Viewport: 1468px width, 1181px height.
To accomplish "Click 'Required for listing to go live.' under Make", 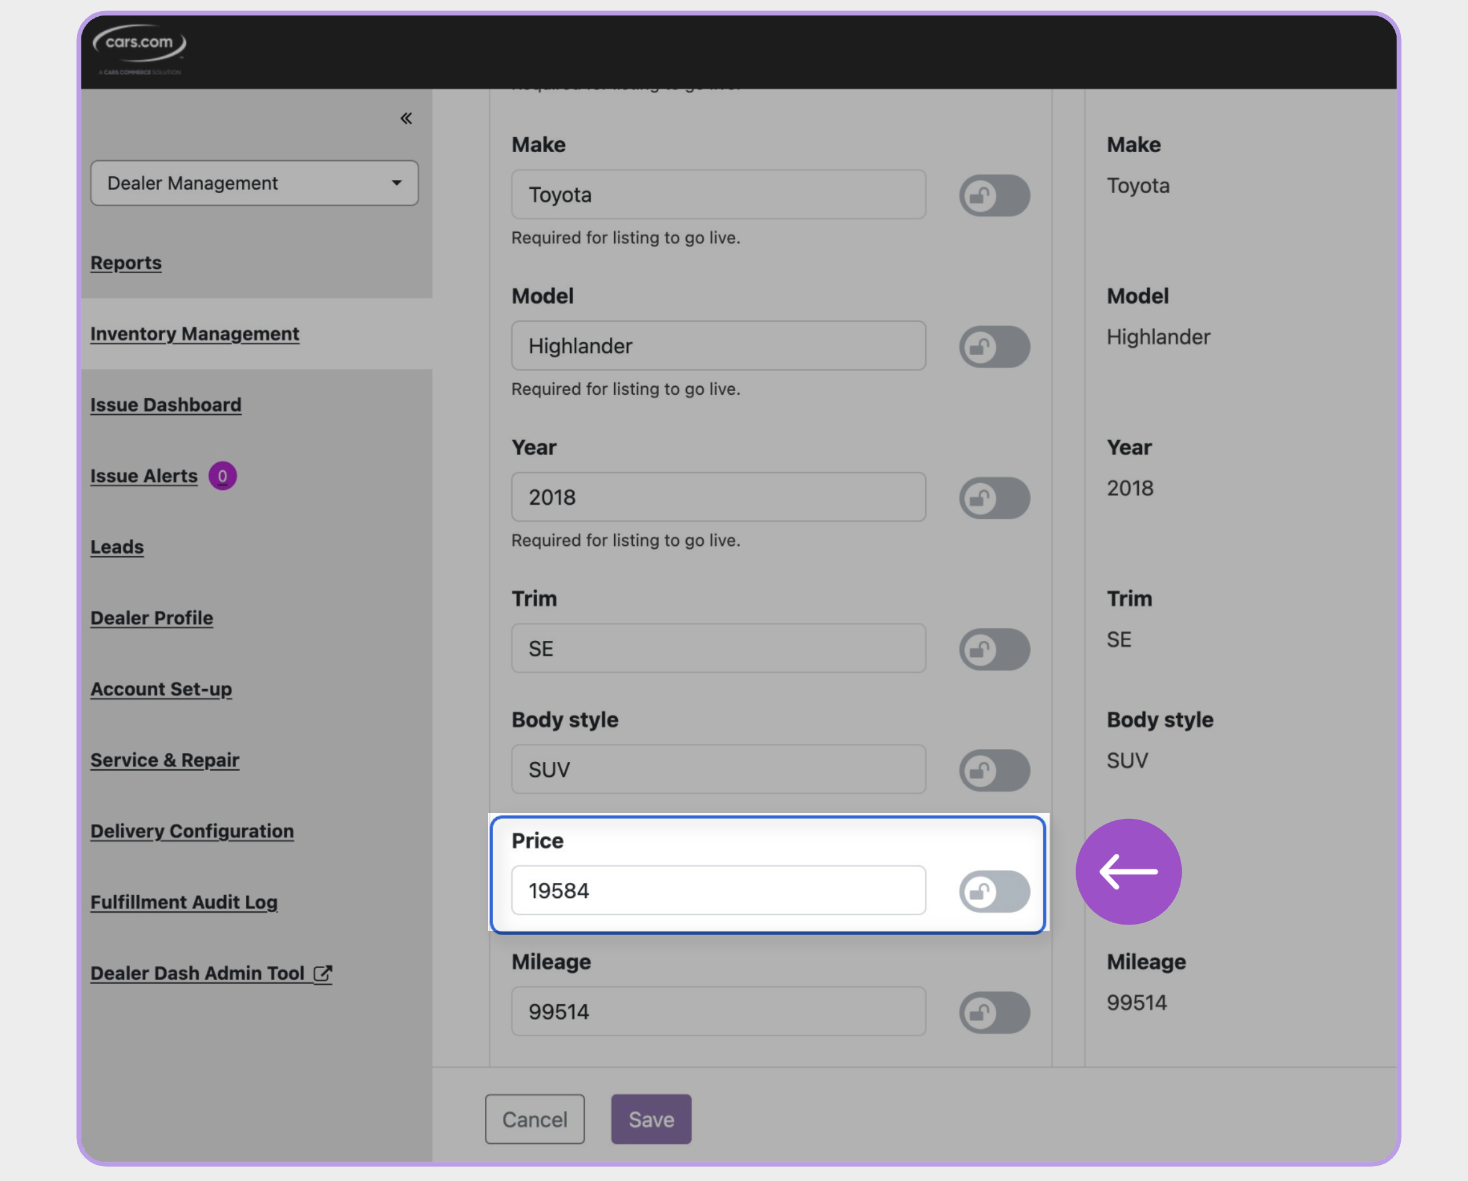I will [x=626, y=238].
